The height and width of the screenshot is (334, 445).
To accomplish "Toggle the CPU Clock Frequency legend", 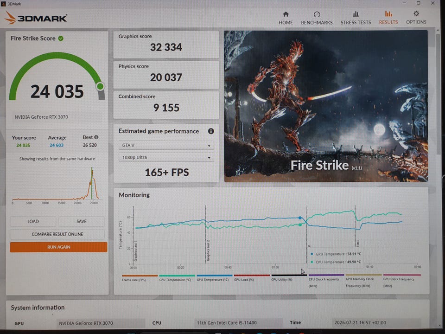I will [x=326, y=281].
